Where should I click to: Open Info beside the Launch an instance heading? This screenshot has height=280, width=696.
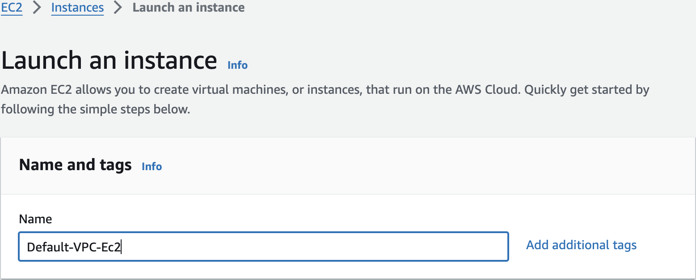pos(237,65)
